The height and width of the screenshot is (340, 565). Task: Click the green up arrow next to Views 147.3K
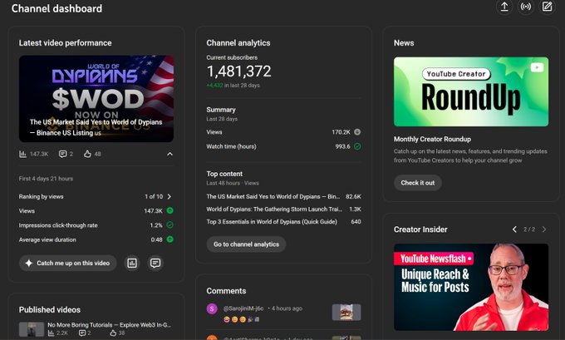pyautogui.click(x=169, y=210)
